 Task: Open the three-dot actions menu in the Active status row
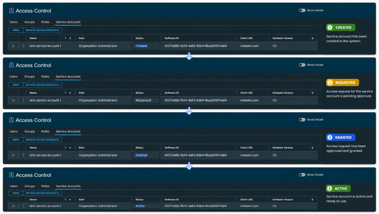pyautogui.click(x=23, y=206)
